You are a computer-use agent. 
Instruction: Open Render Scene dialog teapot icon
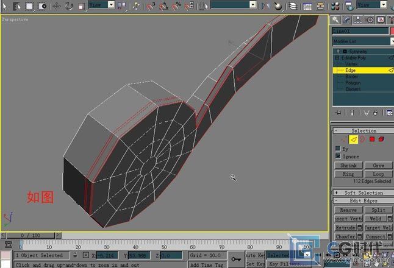[349, 6]
